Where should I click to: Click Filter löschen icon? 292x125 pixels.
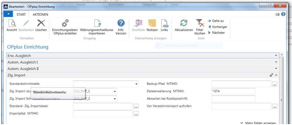tap(200, 23)
